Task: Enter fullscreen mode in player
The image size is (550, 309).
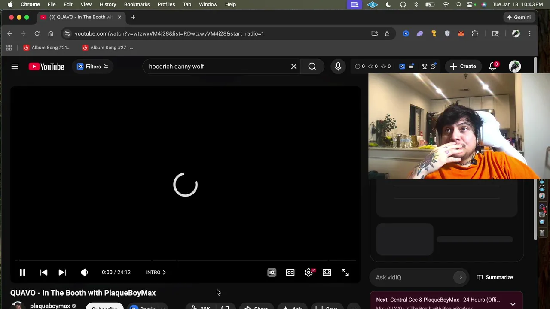Action: 345,273
